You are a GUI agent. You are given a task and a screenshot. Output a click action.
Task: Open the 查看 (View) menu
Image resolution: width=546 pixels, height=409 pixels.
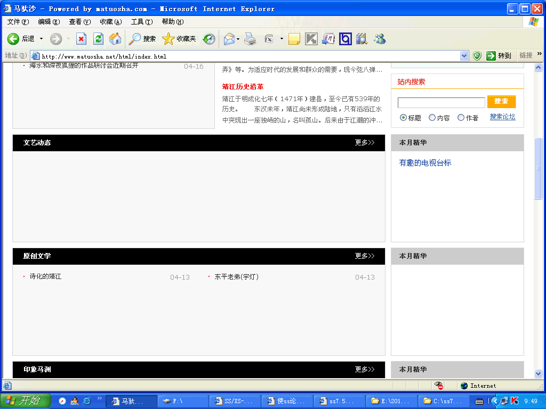pos(80,22)
